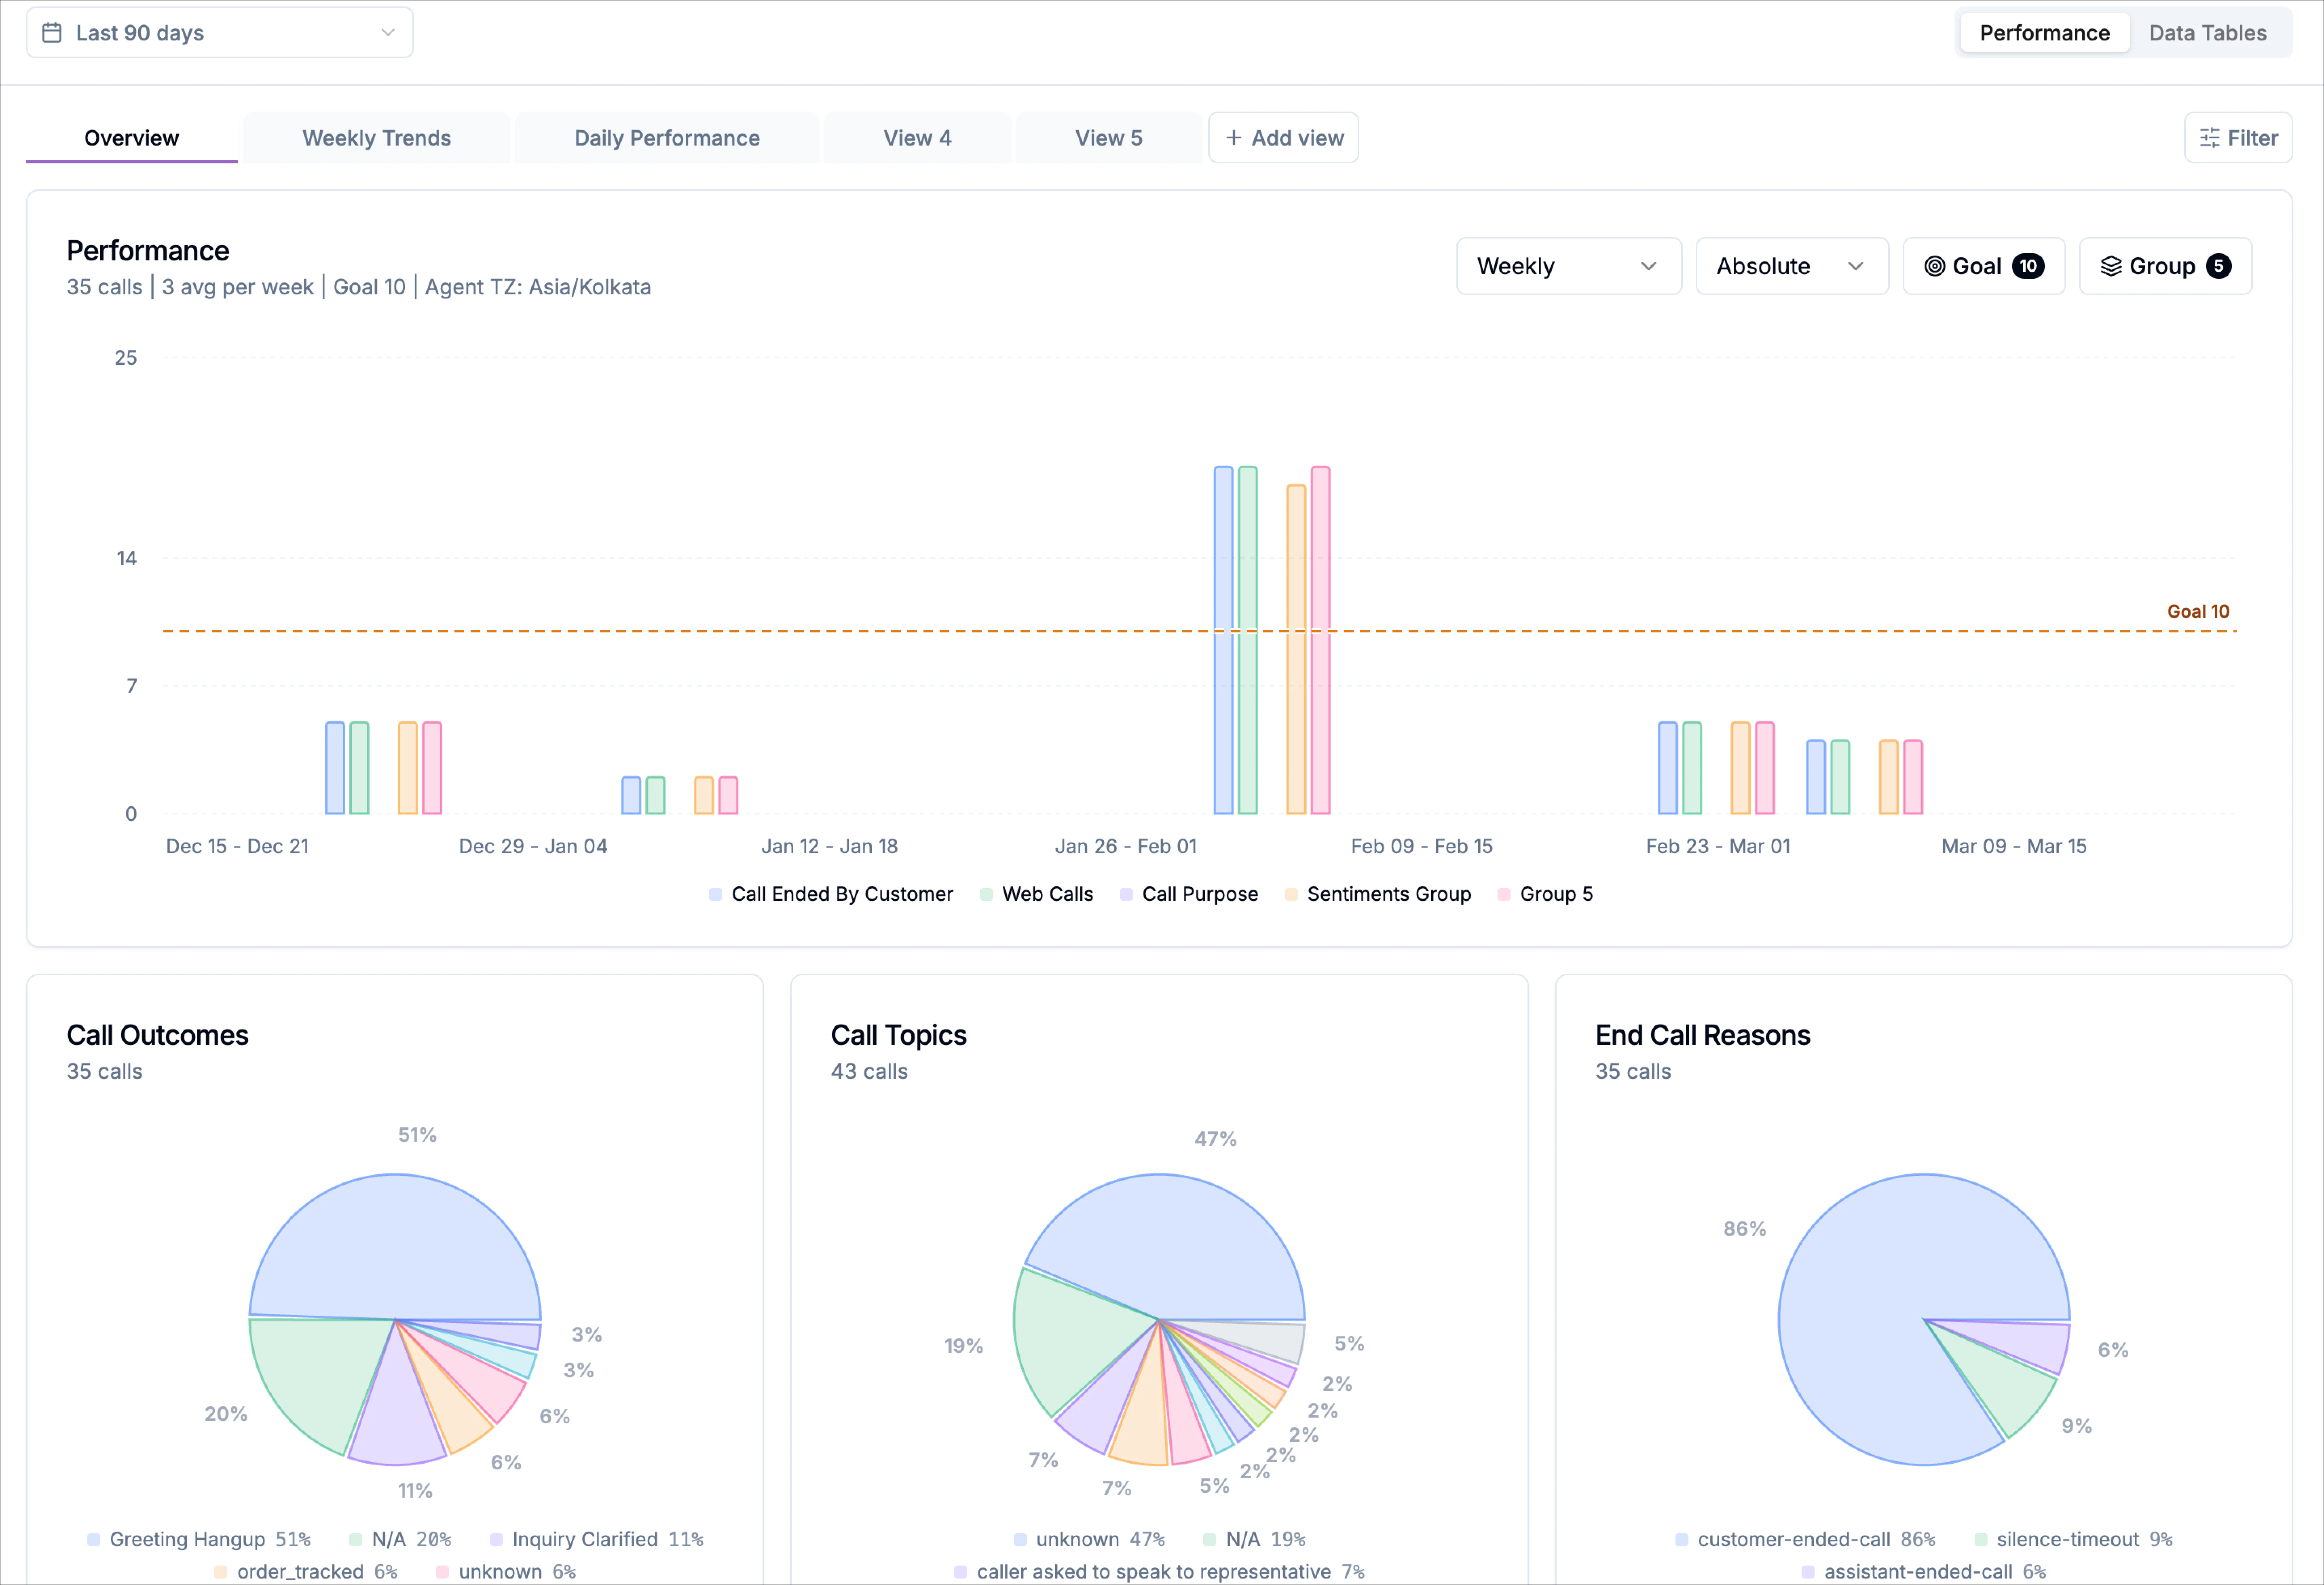This screenshot has width=2324, height=1585.
Task: Click the Sentiments Group legend marker
Action: click(x=1291, y=894)
